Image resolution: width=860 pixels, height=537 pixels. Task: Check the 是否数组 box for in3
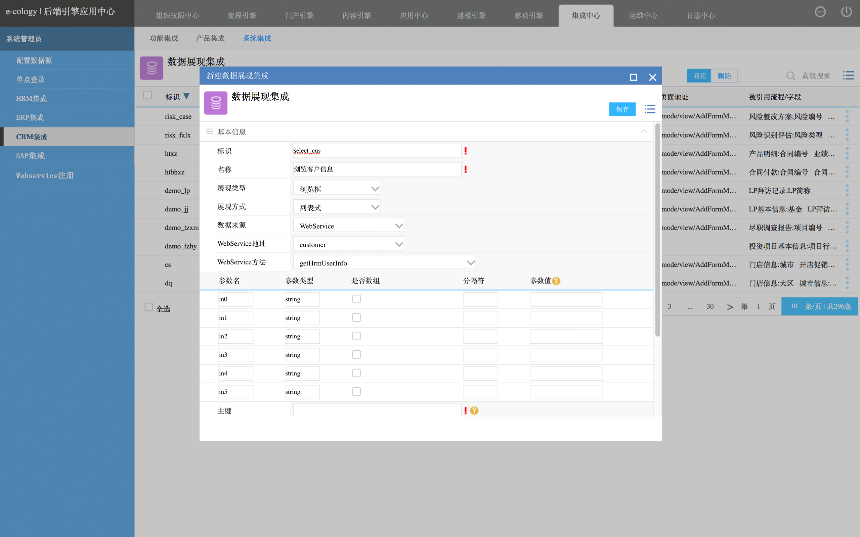(x=356, y=354)
